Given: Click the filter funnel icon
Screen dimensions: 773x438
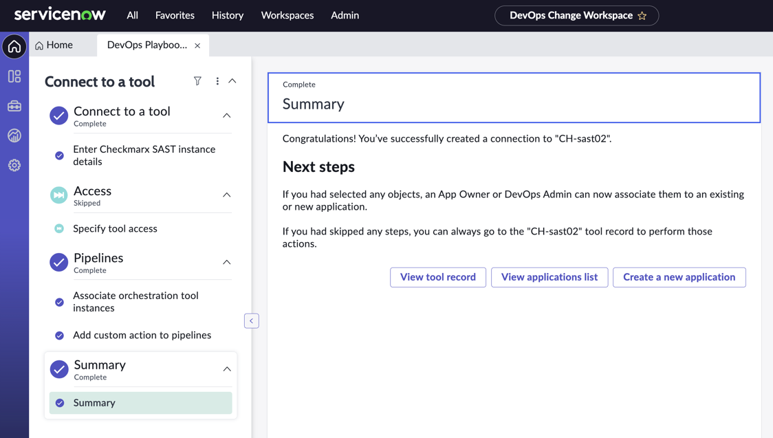Looking at the screenshot, I should (197, 81).
